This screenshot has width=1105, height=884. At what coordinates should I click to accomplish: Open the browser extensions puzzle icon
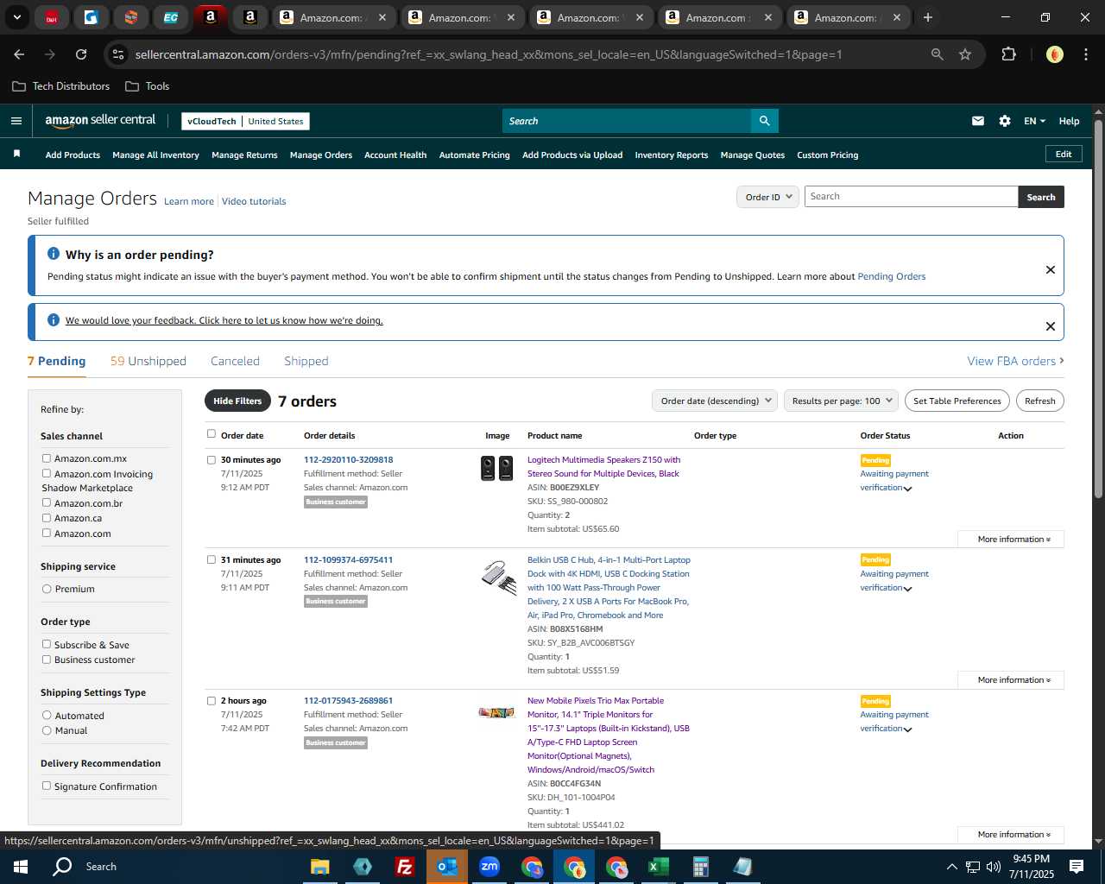click(1008, 54)
